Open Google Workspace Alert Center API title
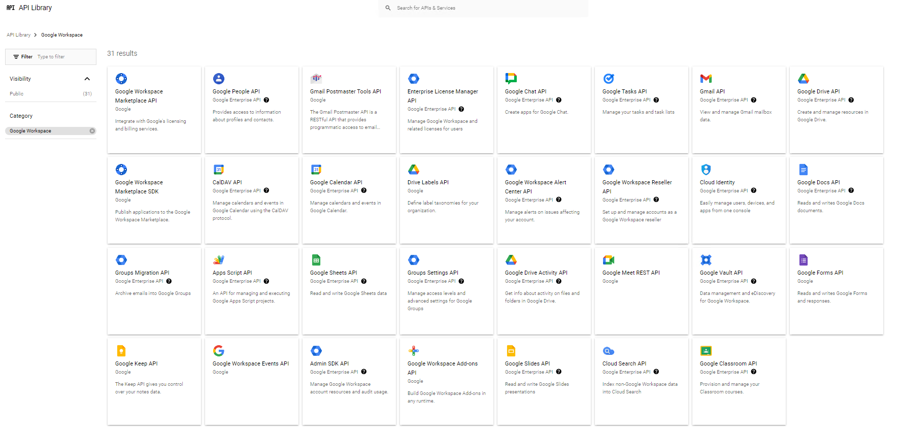902x431 pixels. tap(536, 187)
